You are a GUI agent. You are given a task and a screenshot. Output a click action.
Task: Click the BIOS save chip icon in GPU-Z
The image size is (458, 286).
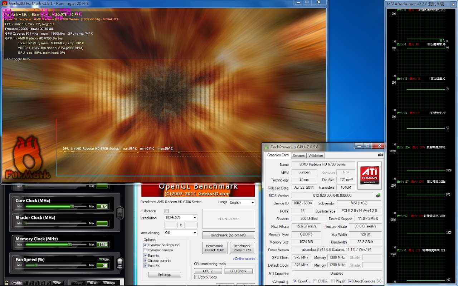click(x=378, y=196)
